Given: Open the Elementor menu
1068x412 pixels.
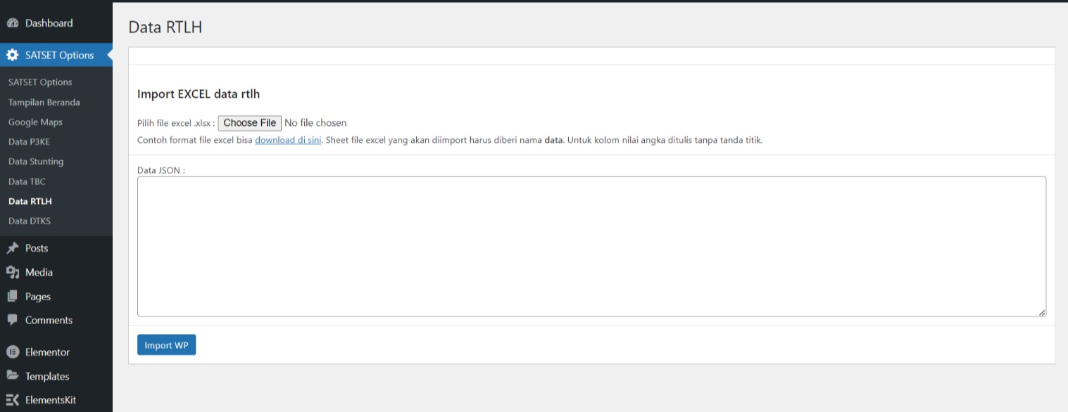Looking at the screenshot, I should [x=56, y=352].
